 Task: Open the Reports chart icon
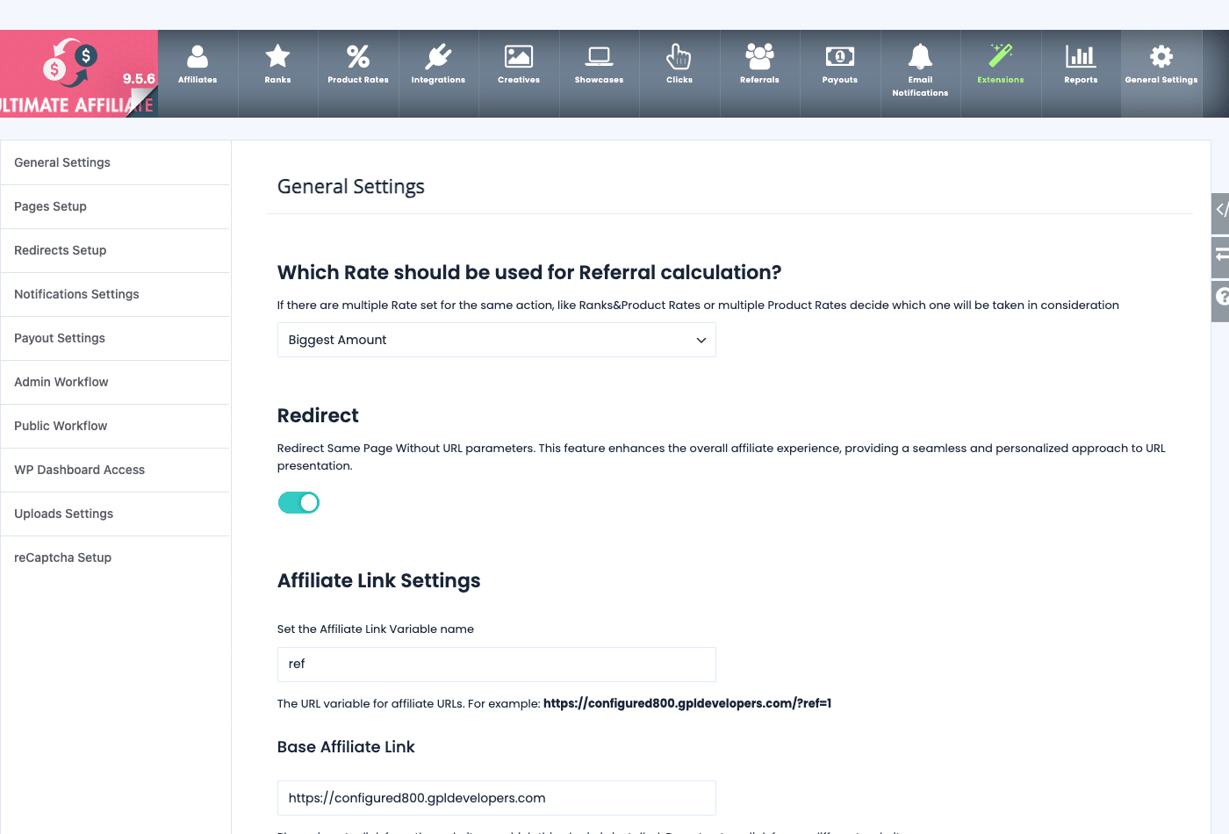click(x=1081, y=56)
